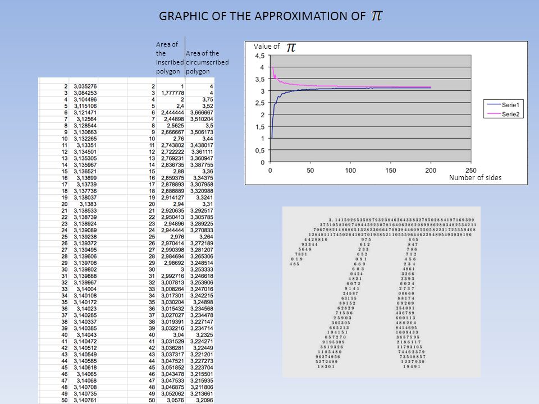Select the 'Area of the circumscribed polygon' header
This screenshot has width=539, height=404.
pos(207,62)
